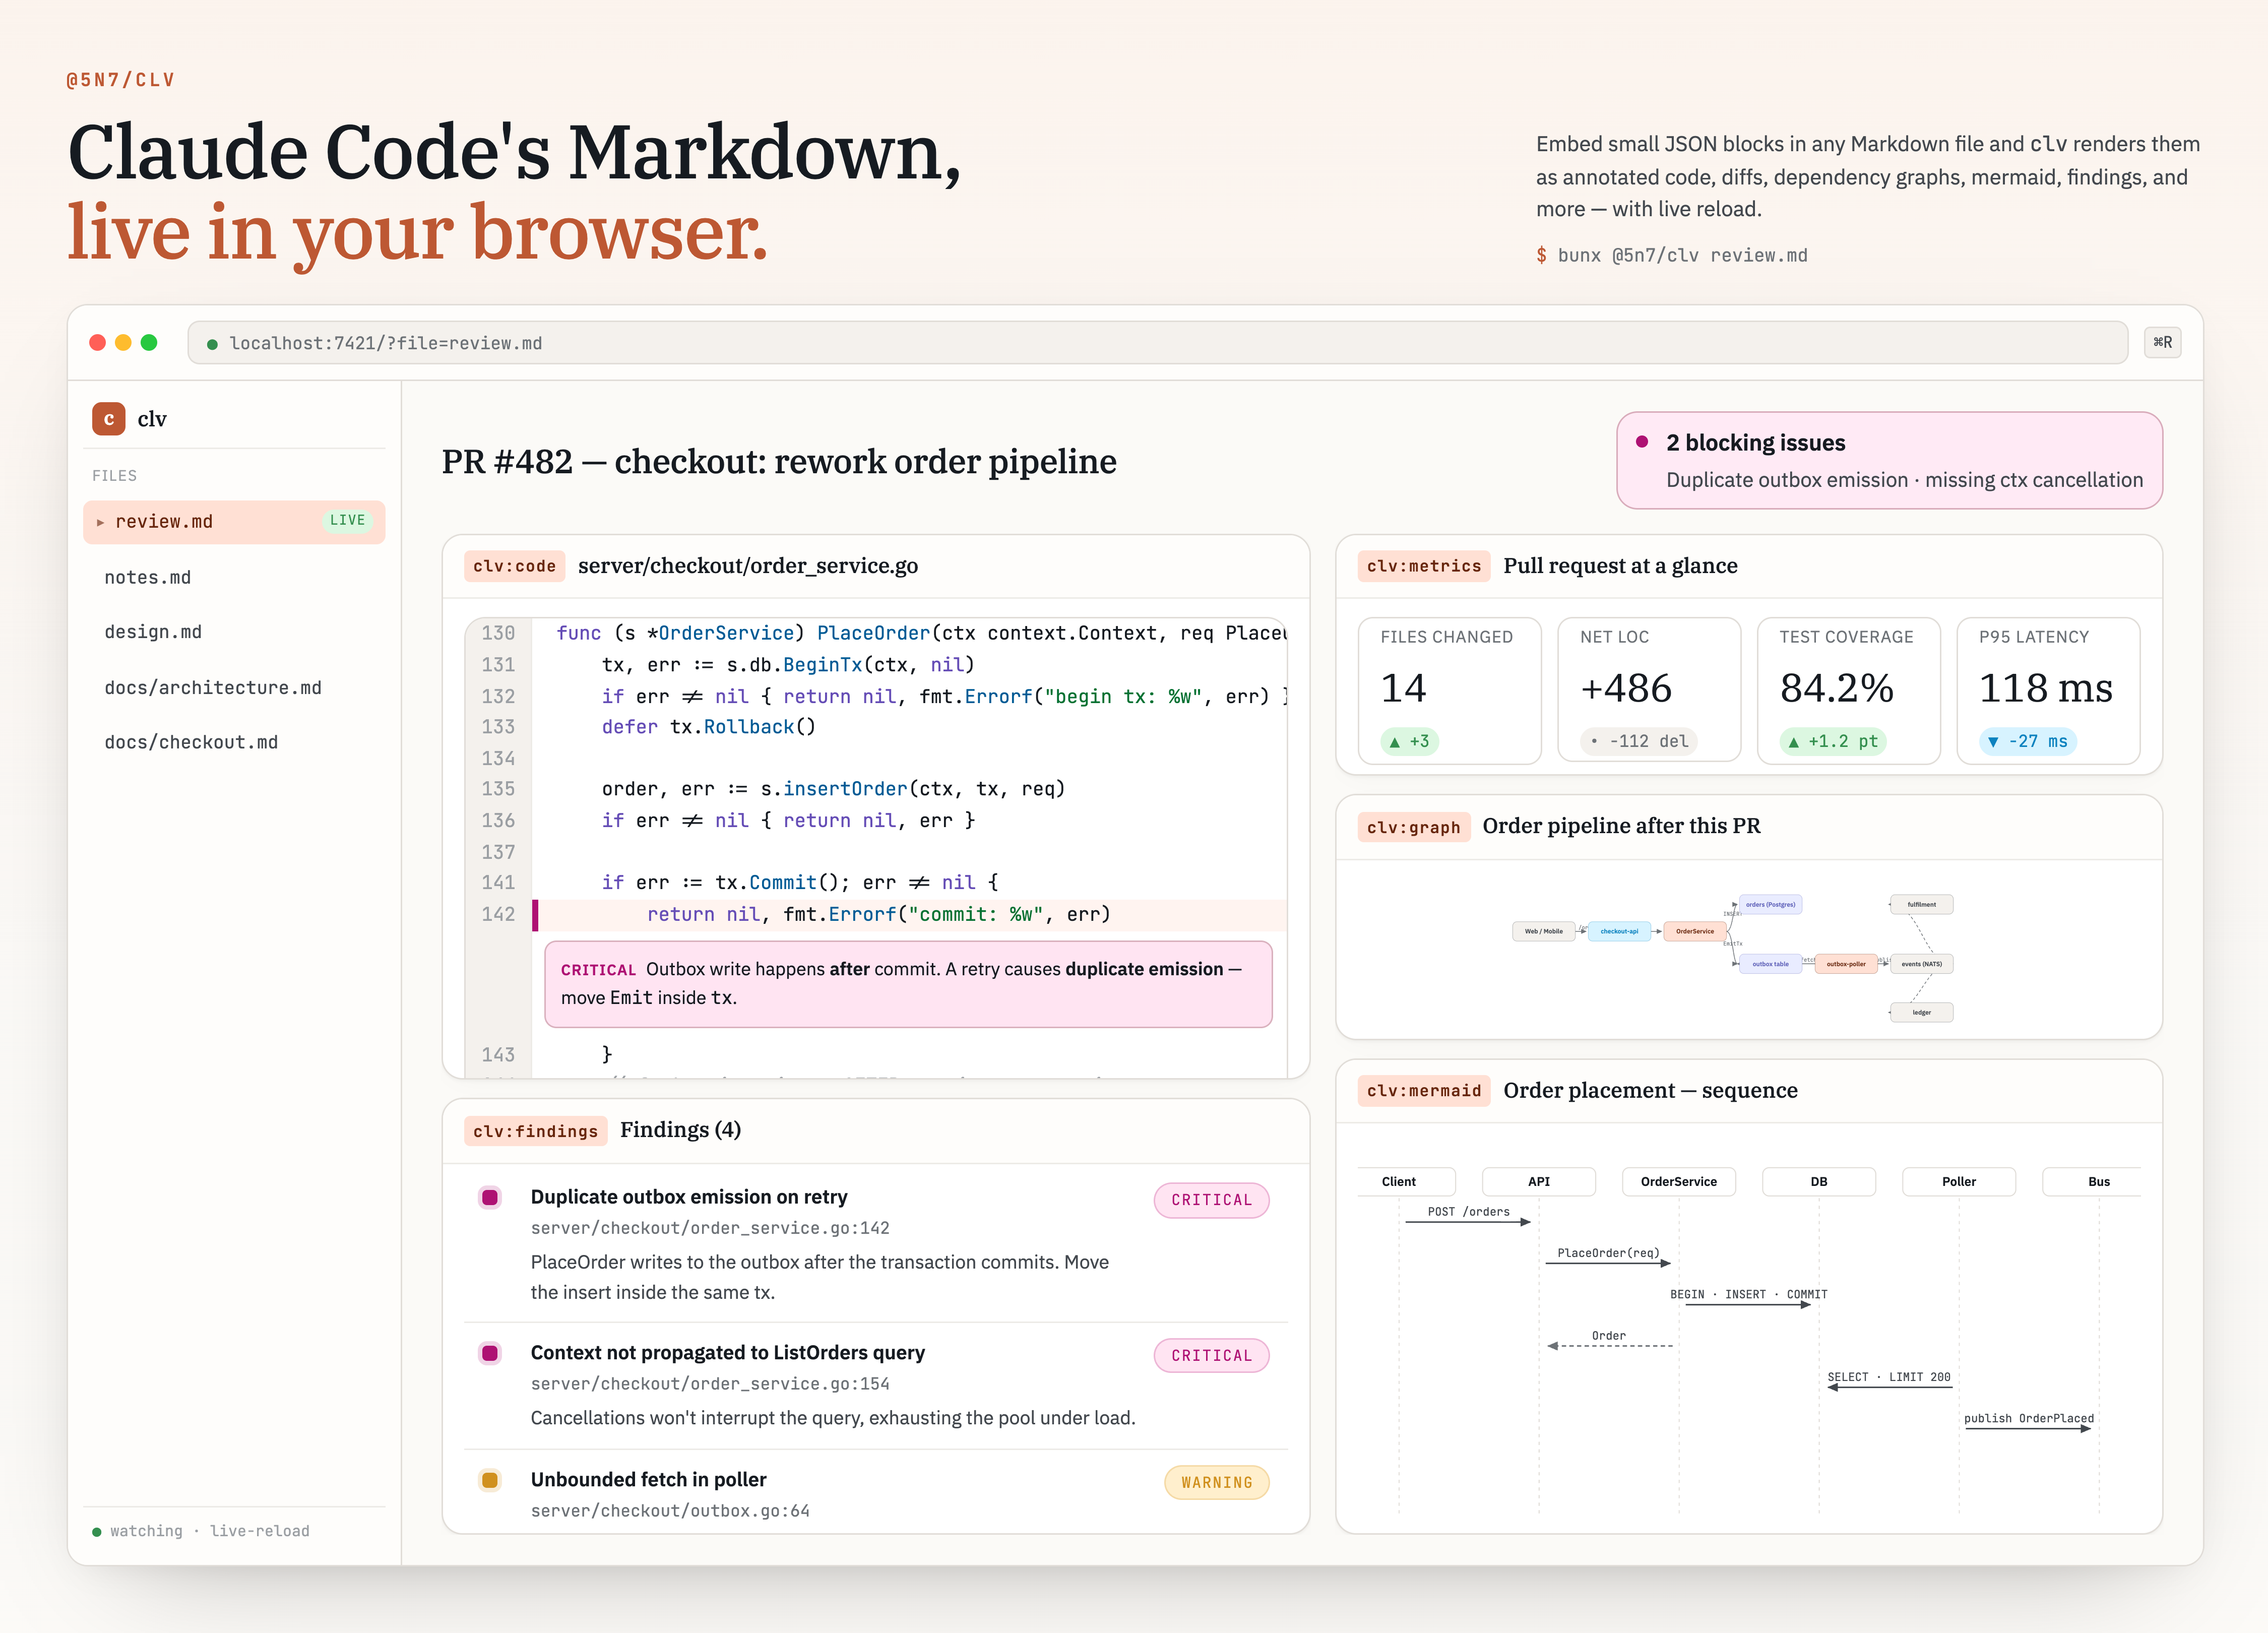
Task: Click the green maximize window dot
Action: (149, 343)
